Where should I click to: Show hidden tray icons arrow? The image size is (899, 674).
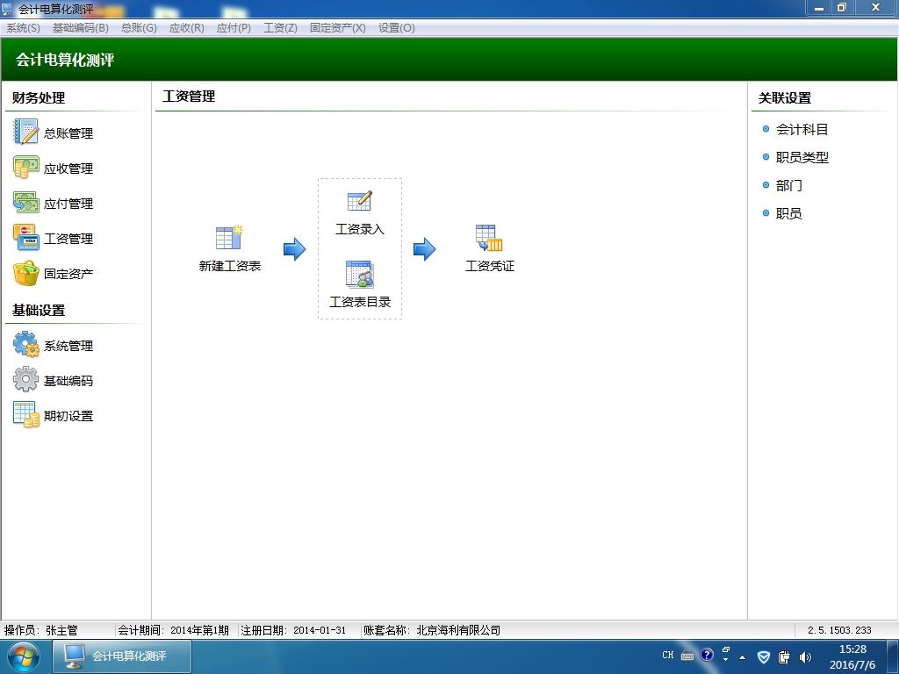[x=743, y=657]
